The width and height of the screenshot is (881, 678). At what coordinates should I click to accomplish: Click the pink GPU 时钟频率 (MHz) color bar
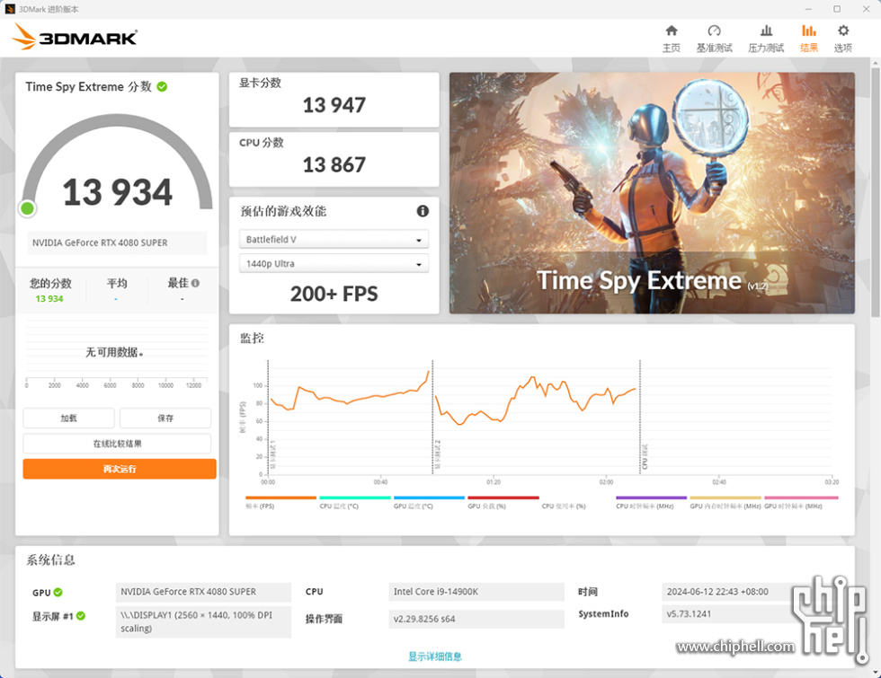pyautogui.click(x=801, y=497)
